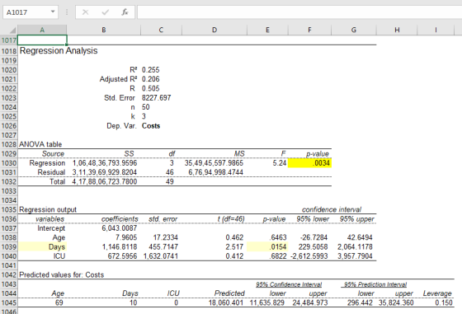Image resolution: width=462 pixels, height=314 pixels.
Task: Click the ICU 95% lower -2,612.5993
Action: pyautogui.click(x=309, y=256)
